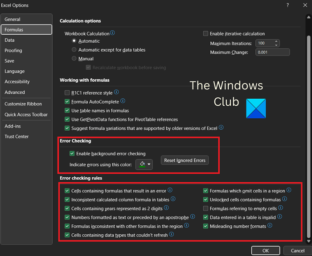Show info for R1C1 reference style
This screenshot has height=256, width=312.
[116, 92]
